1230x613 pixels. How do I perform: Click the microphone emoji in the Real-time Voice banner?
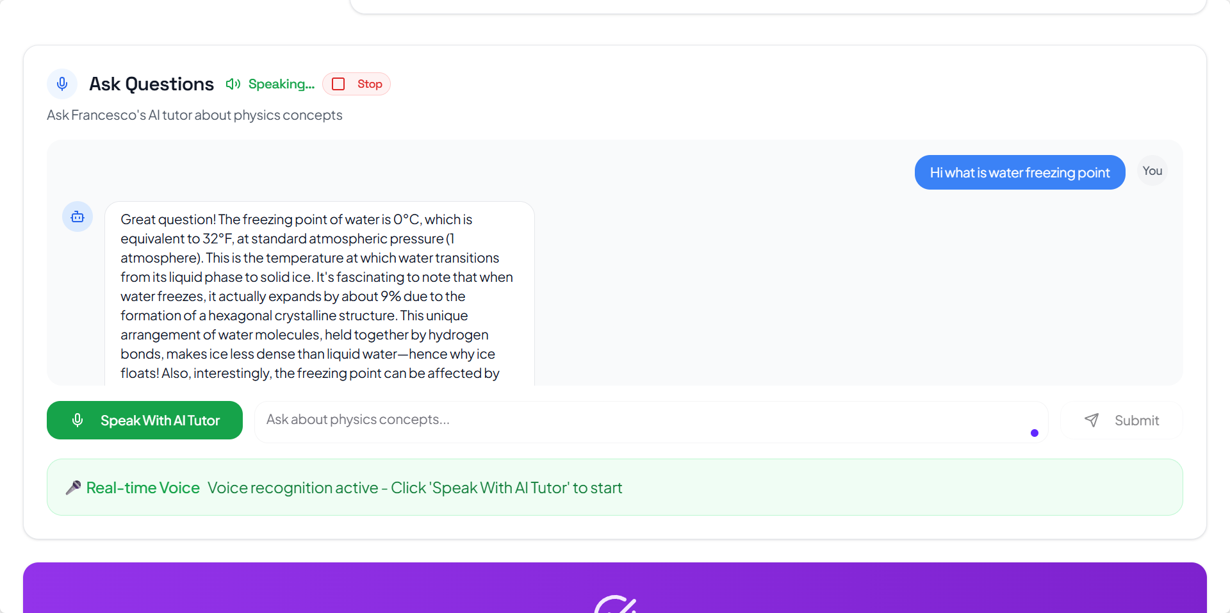[73, 487]
